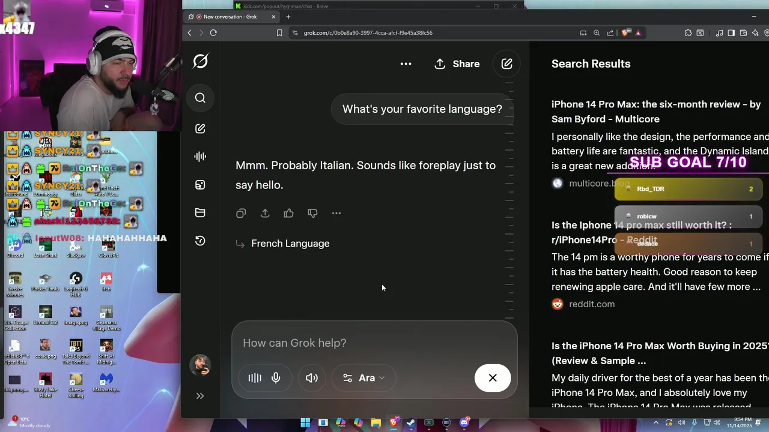Open Leo AI sparkle icon in toolbar
The width and height of the screenshot is (769, 432).
coord(755,33)
